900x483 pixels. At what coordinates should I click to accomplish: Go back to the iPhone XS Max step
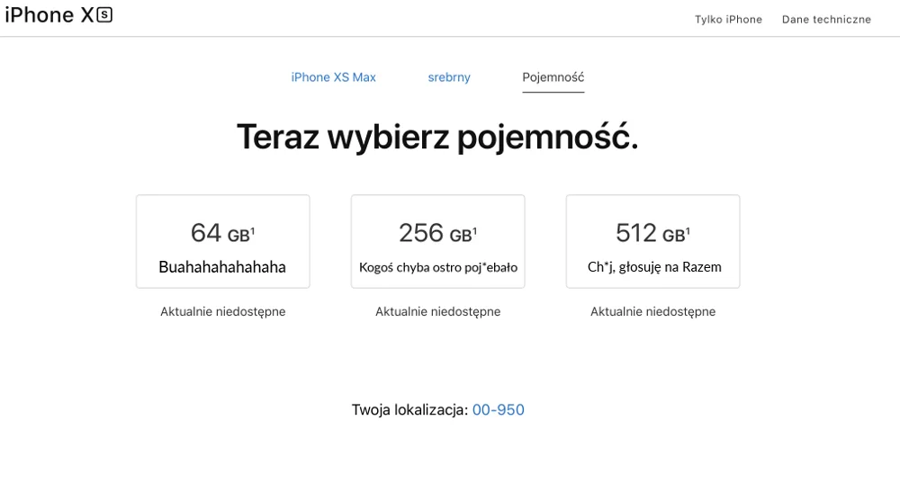click(x=334, y=77)
